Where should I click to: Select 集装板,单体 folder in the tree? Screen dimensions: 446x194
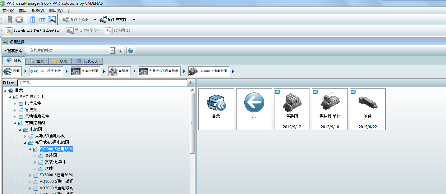(55, 162)
